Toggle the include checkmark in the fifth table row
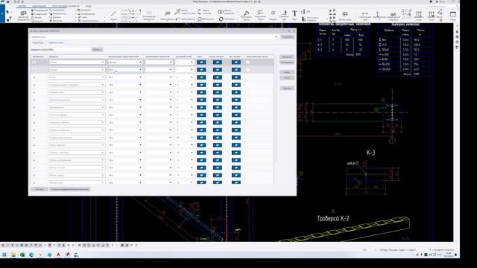The height and width of the screenshot is (268, 477). point(34,92)
